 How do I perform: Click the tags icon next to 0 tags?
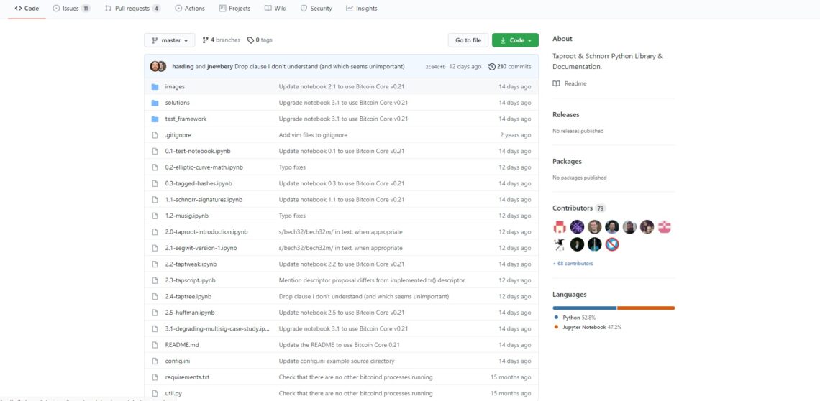[250, 40]
